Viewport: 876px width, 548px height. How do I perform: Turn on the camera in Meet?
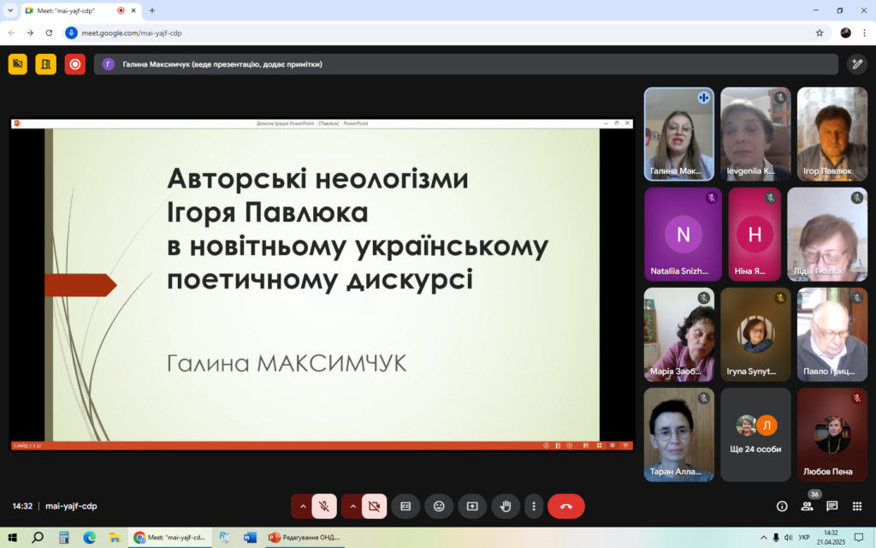[374, 506]
